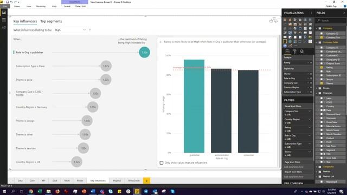
Task: Click the administrator bar in the chart
Action: (x=221, y=110)
